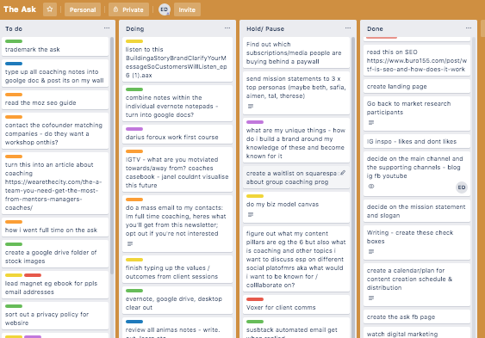Screen dimensions: 485x338
Task: Open card 'evernote, google drive, desktop clear out'
Action: tap(177, 300)
